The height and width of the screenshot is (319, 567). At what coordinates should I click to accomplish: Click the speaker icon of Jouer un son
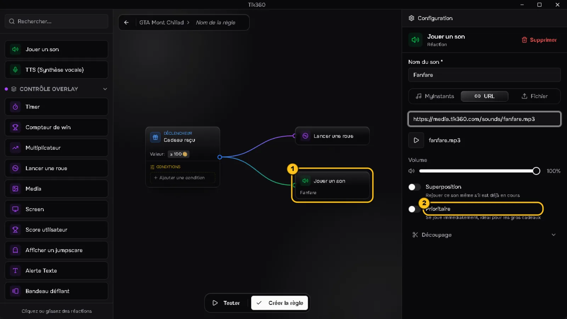coord(15,49)
